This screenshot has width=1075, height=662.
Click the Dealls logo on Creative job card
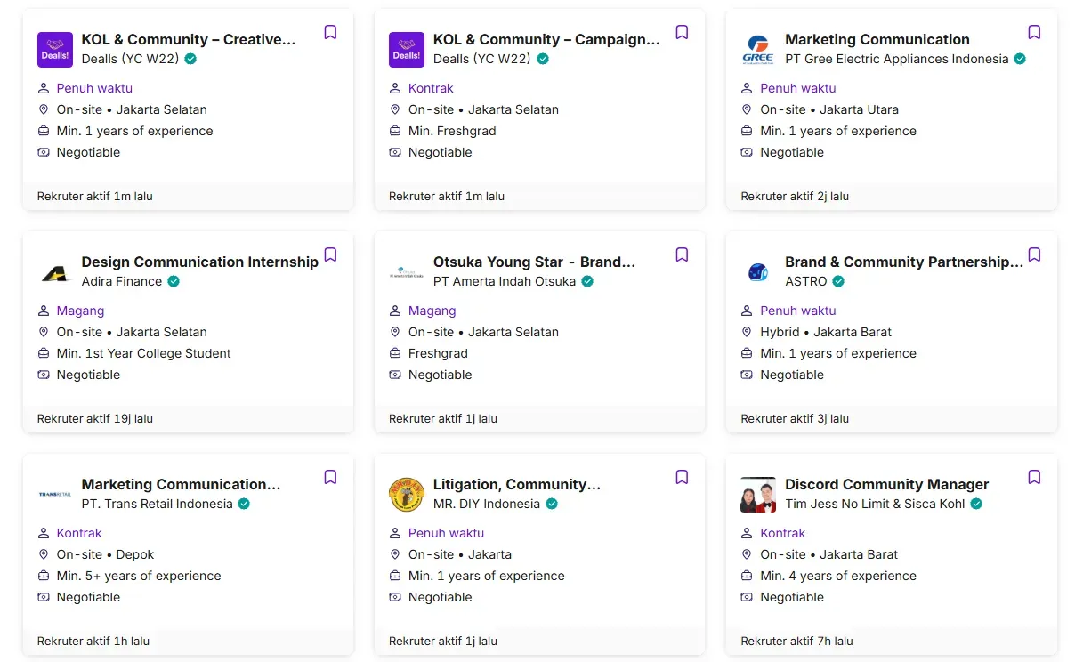[54, 50]
